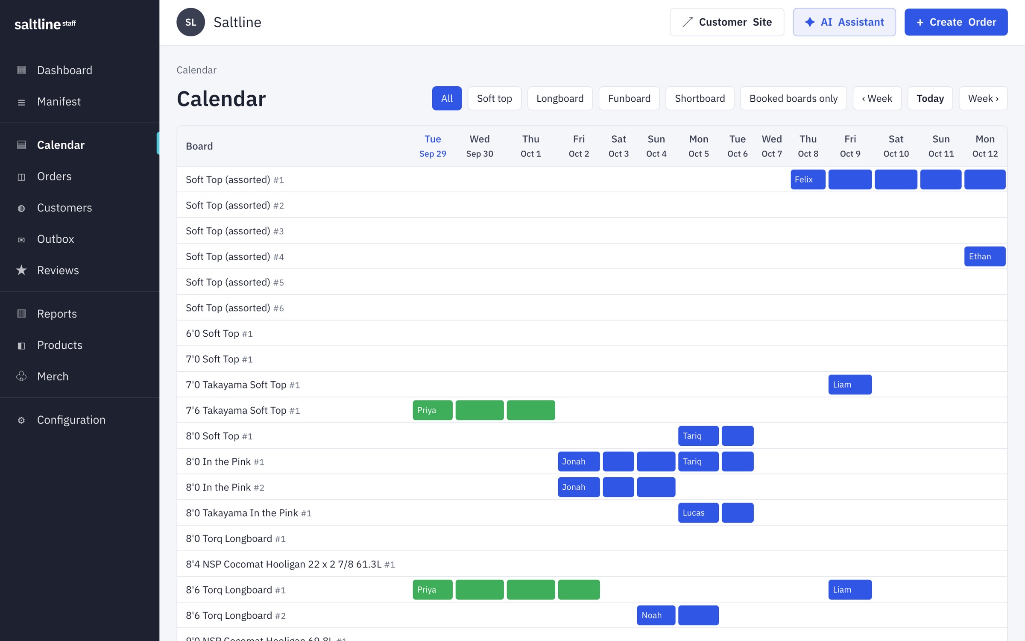The image size is (1025, 641).
Task: Open Orders from the sidebar menu
Action: [54, 176]
